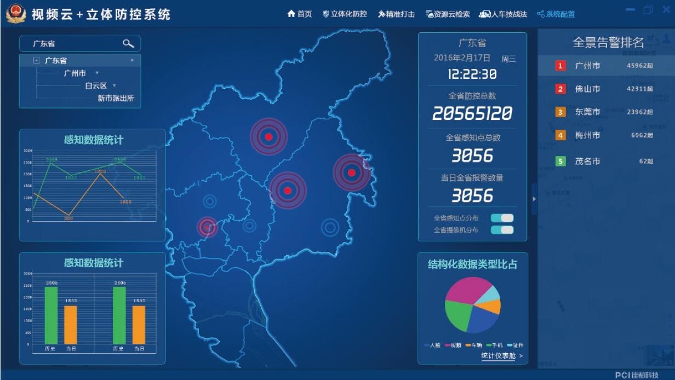Image resolution: width=675 pixels, height=380 pixels.
Task: Click the 梅州市 city name in ranking
Action: [587, 135]
